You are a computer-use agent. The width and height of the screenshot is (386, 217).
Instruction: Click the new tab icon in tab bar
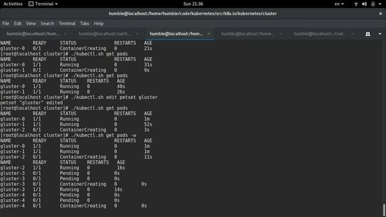pyautogui.click(x=368, y=34)
